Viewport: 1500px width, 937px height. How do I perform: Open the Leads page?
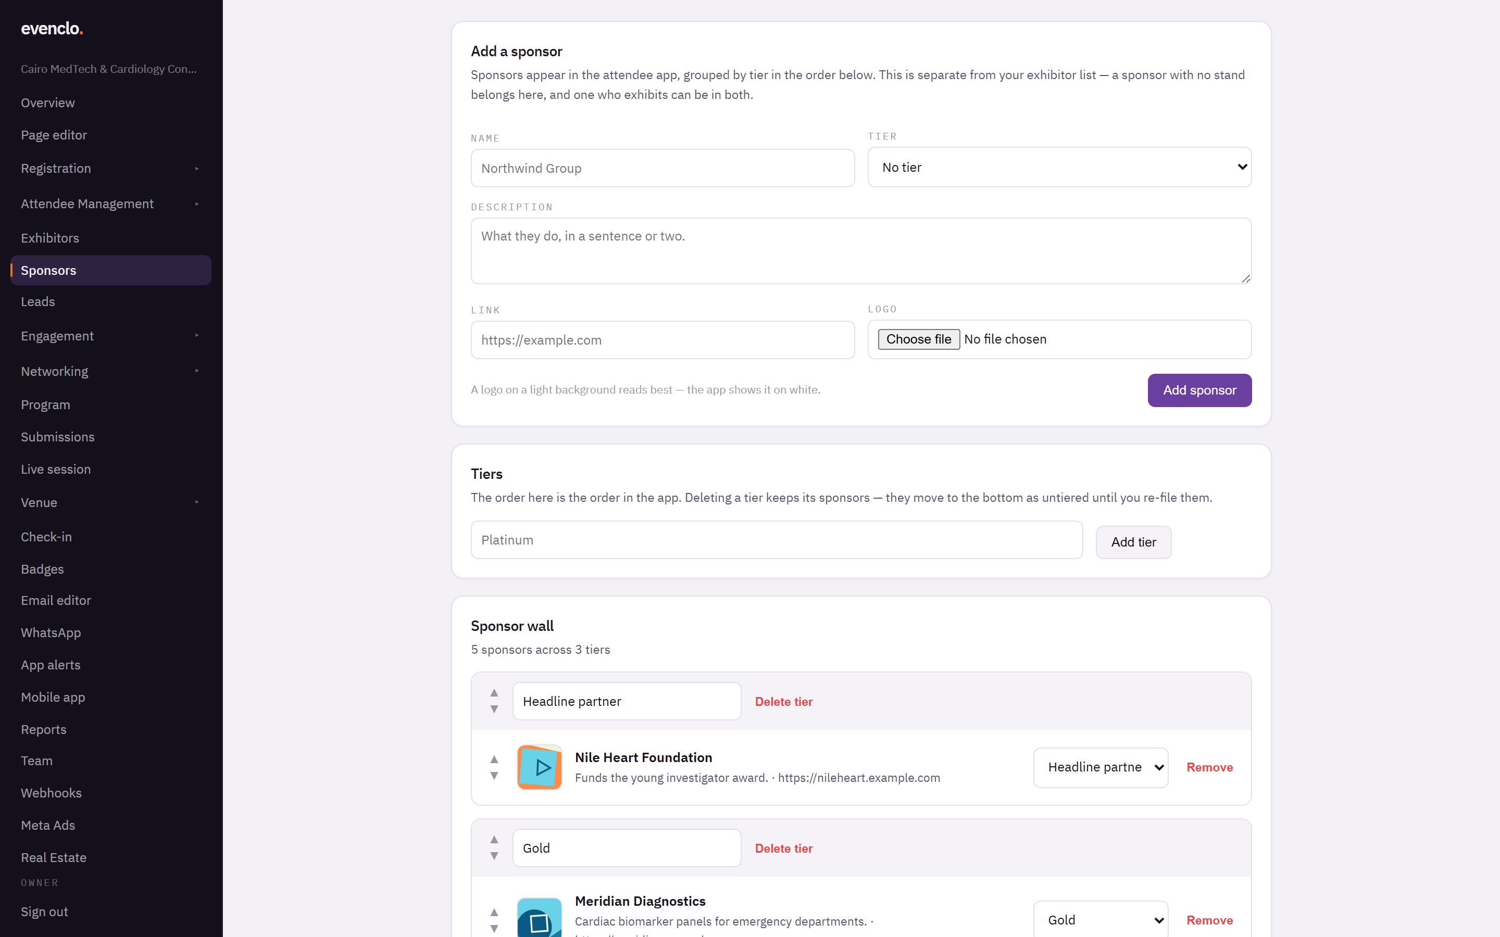38,302
